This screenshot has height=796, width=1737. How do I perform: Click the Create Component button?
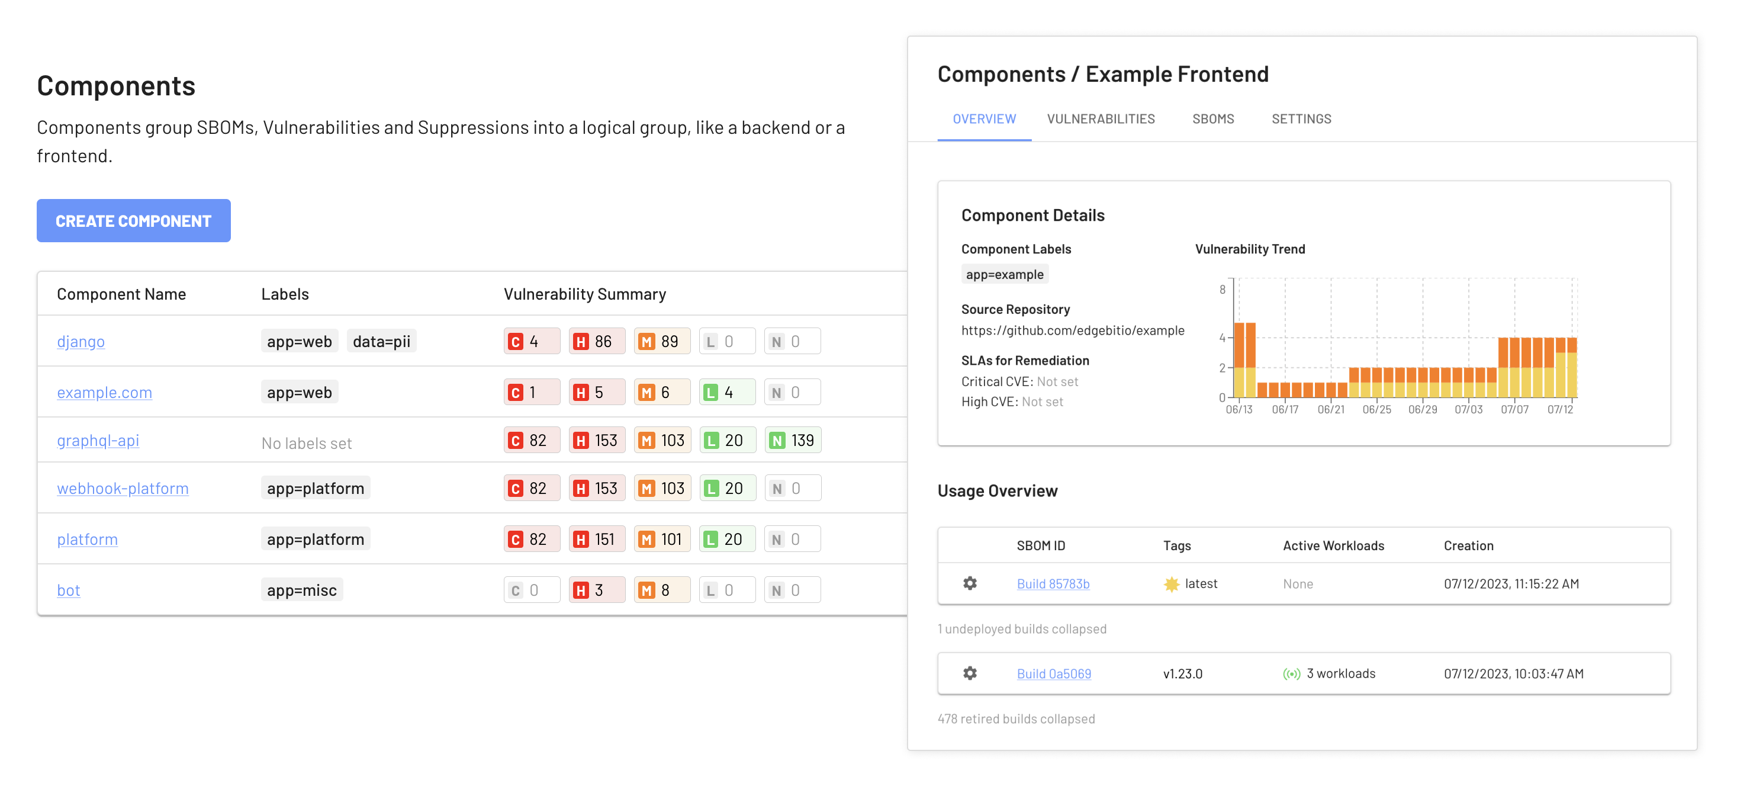coord(134,220)
